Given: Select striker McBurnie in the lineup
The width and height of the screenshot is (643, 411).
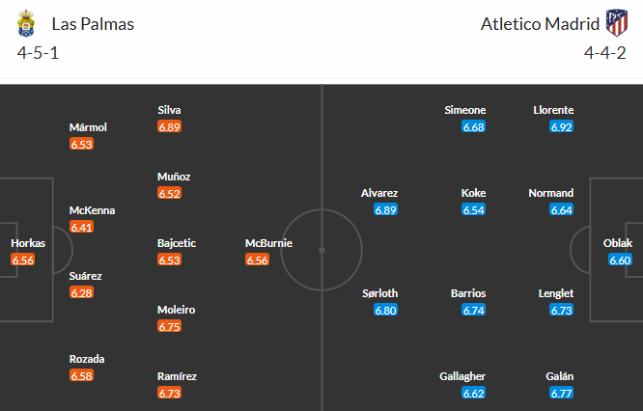Looking at the screenshot, I should point(268,243).
